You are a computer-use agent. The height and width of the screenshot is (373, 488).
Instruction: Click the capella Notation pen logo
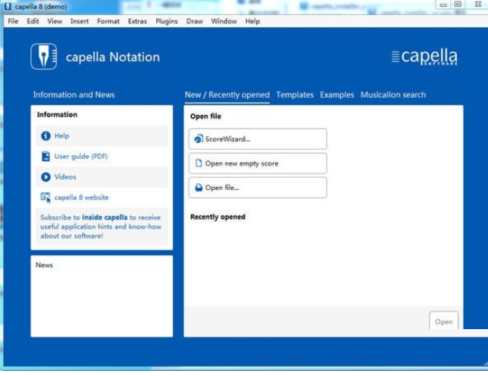44,56
